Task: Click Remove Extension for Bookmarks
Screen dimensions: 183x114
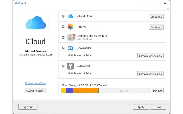Action: tap(150, 56)
